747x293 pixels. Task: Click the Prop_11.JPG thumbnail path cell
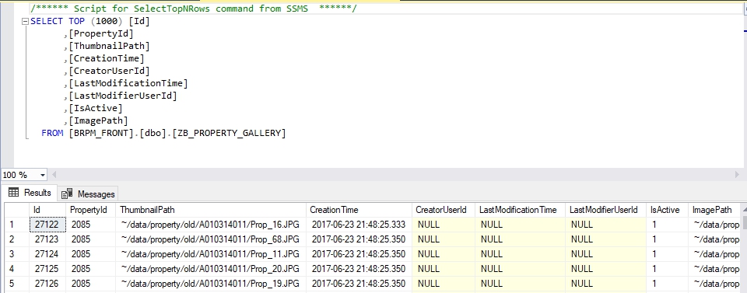click(211, 254)
